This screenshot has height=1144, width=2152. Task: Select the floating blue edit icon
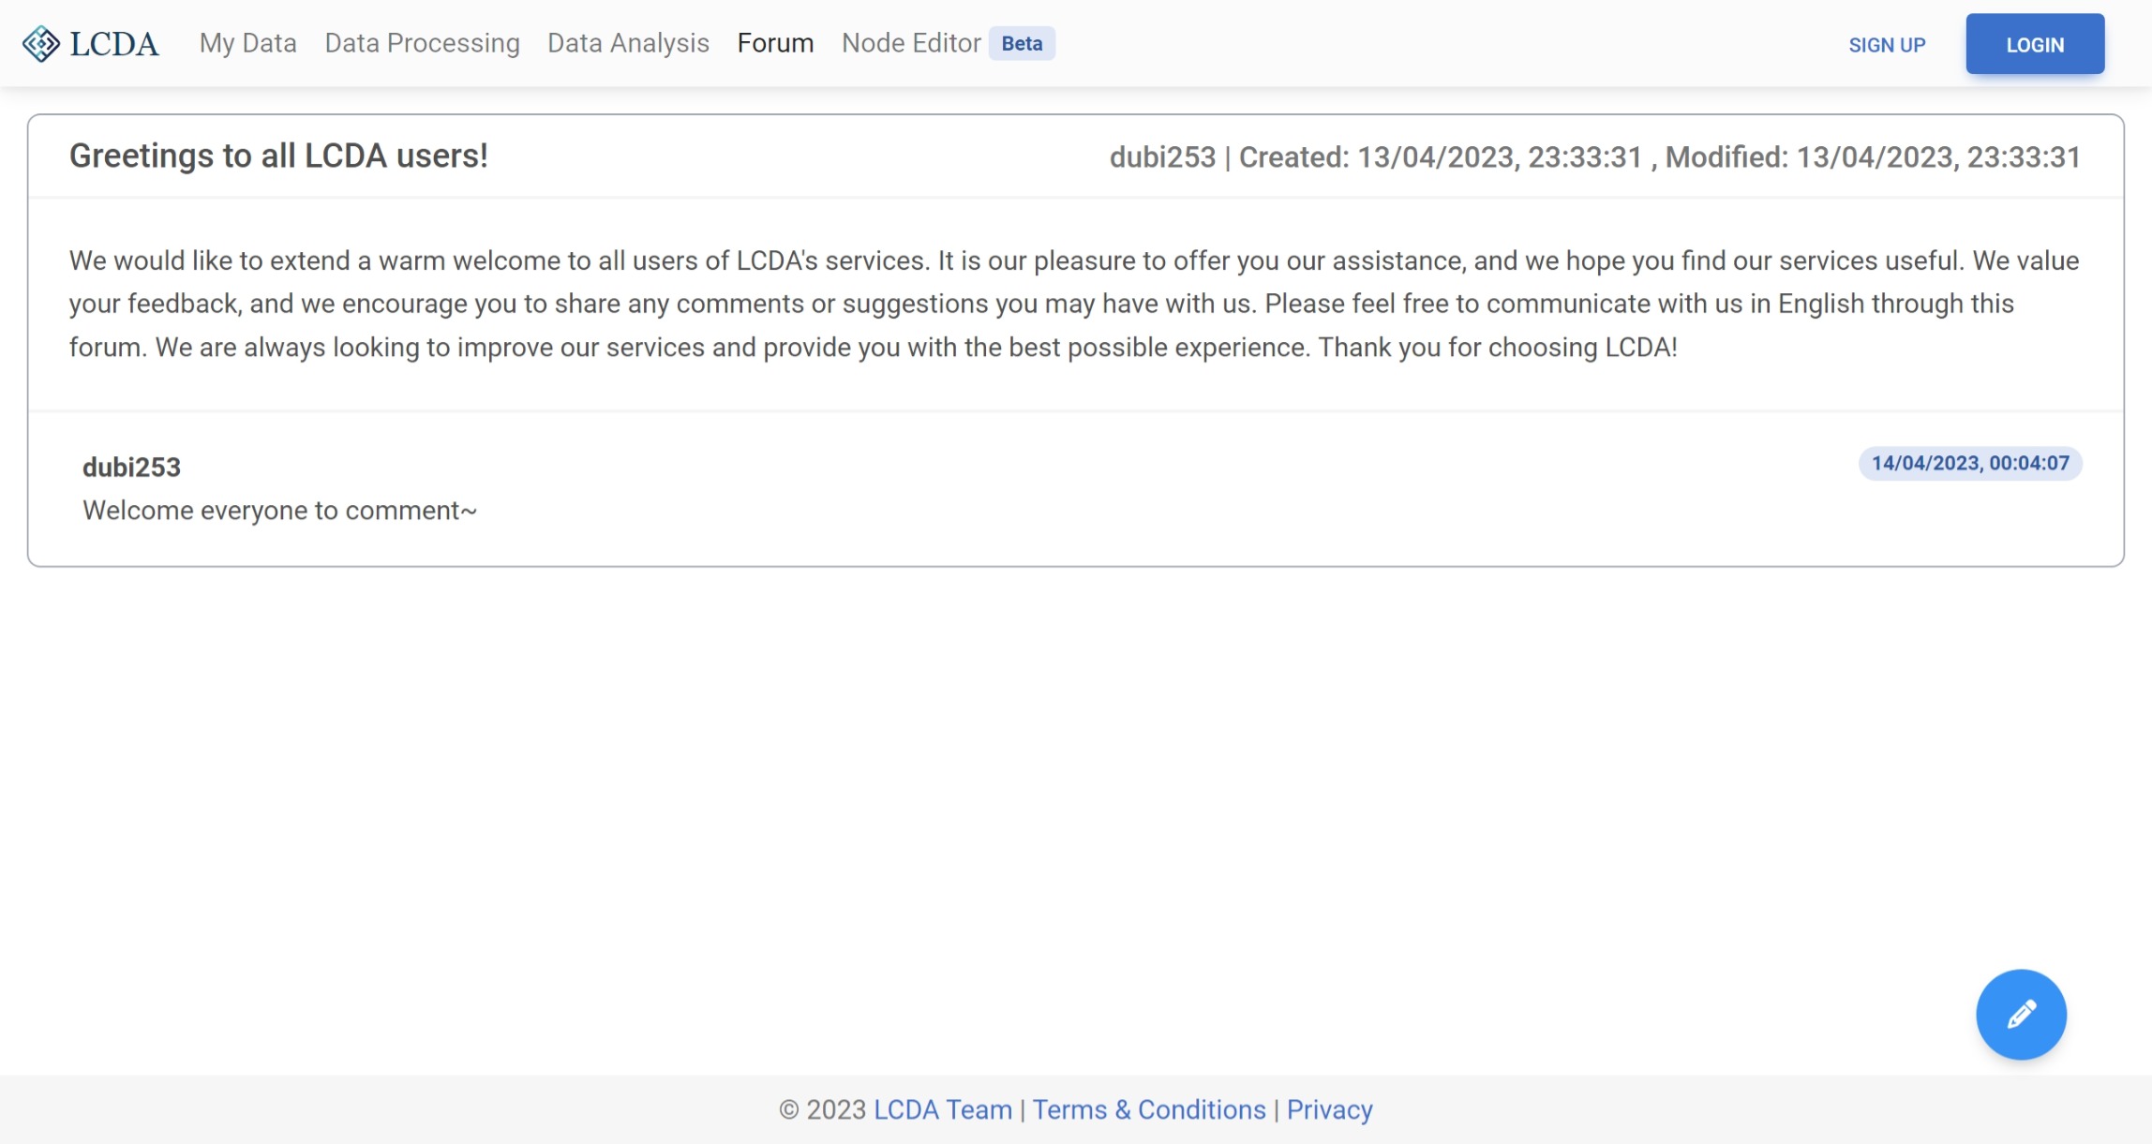(x=2021, y=1014)
